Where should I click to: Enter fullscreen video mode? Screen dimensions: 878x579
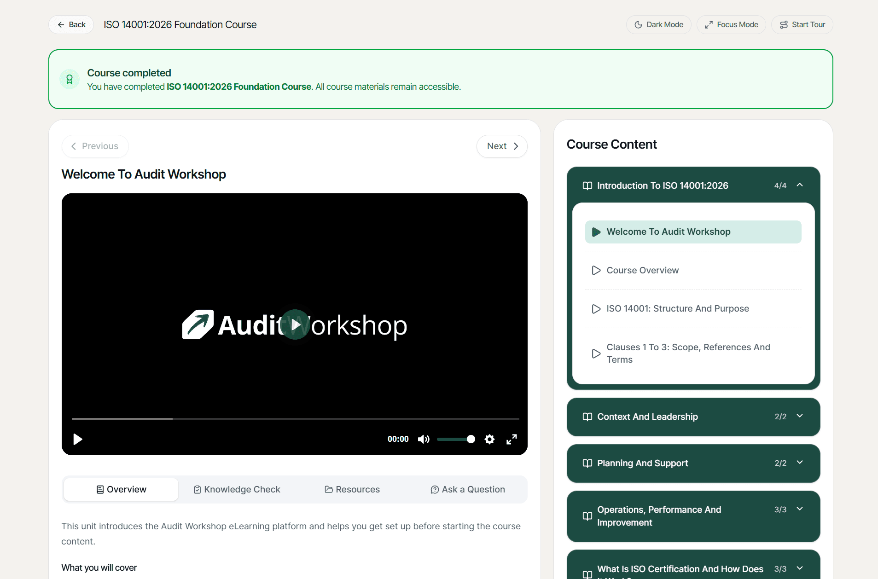coord(512,439)
